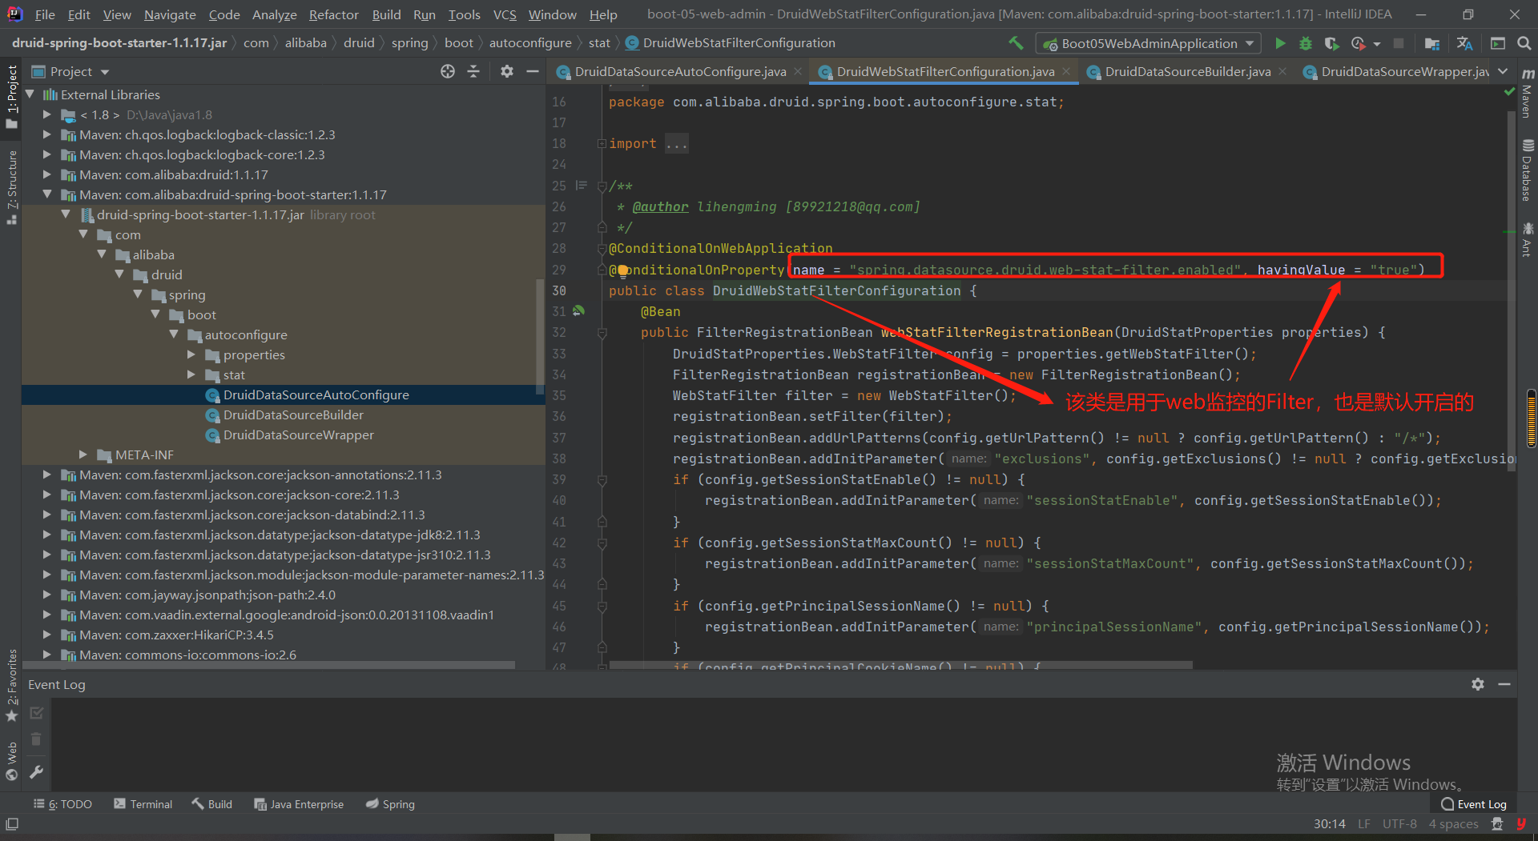Show hidden editor tabs dropdown
Viewport: 1538px width, 841px height.
click(1503, 71)
